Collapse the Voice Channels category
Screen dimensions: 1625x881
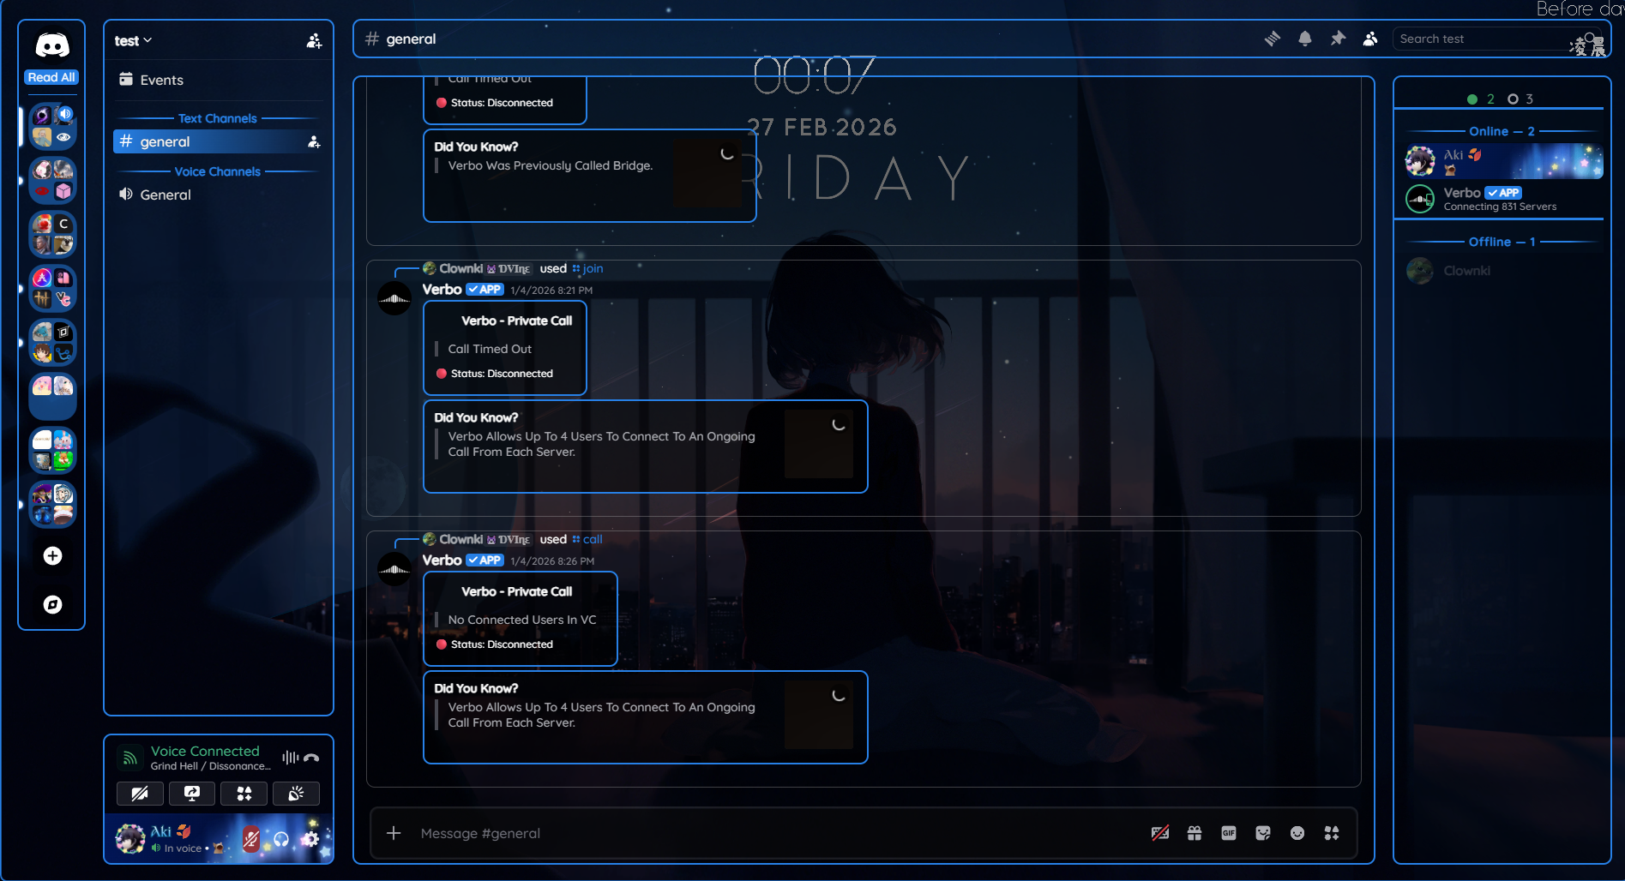pos(218,171)
